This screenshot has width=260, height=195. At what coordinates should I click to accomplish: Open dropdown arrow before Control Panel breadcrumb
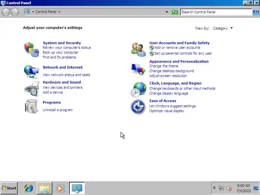[33, 12]
